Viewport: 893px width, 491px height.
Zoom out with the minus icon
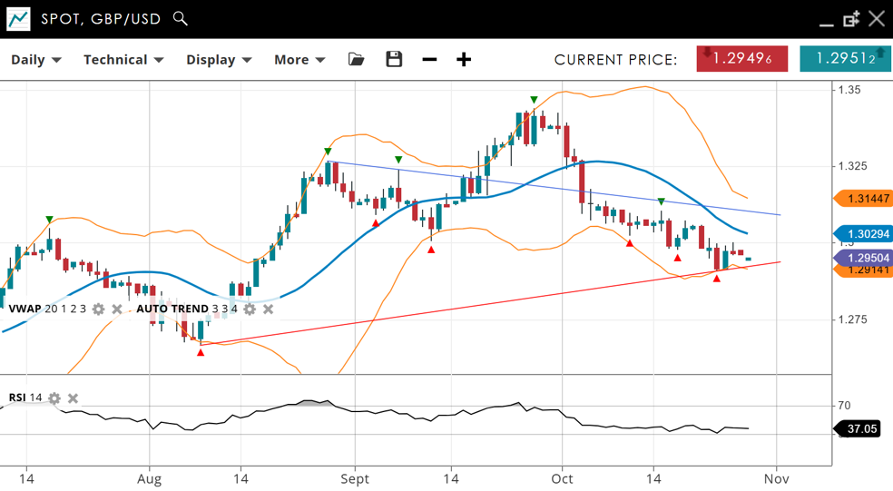point(429,59)
